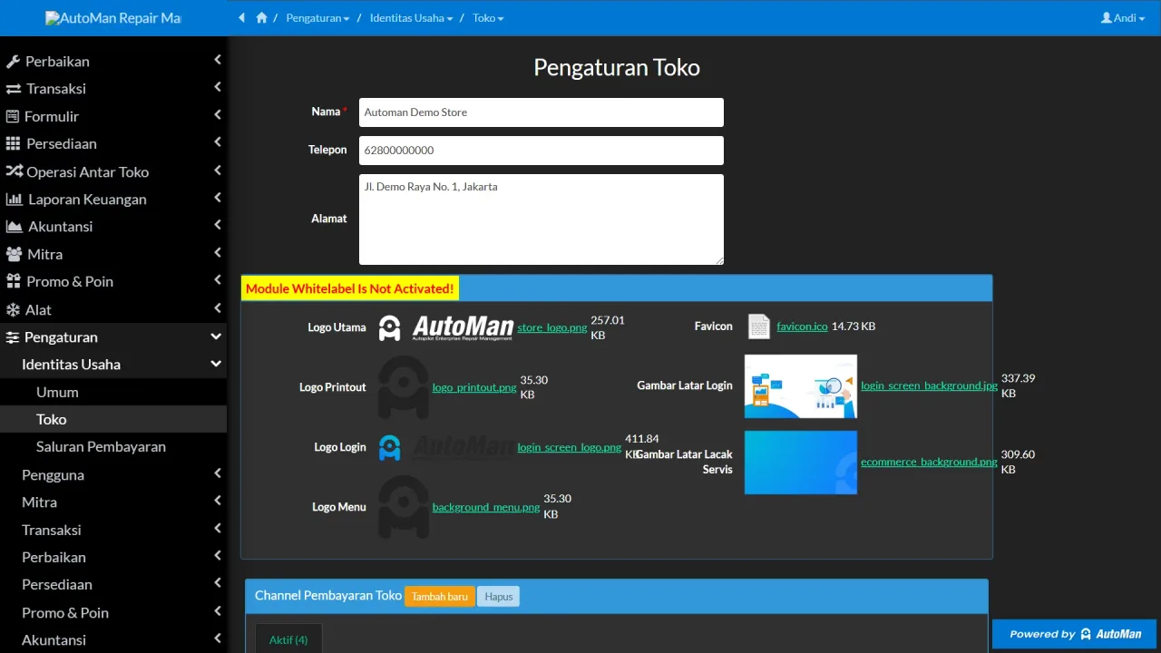Click the grid icon beside Persediaan
Viewport: 1161px width, 653px height.
coord(13,144)
